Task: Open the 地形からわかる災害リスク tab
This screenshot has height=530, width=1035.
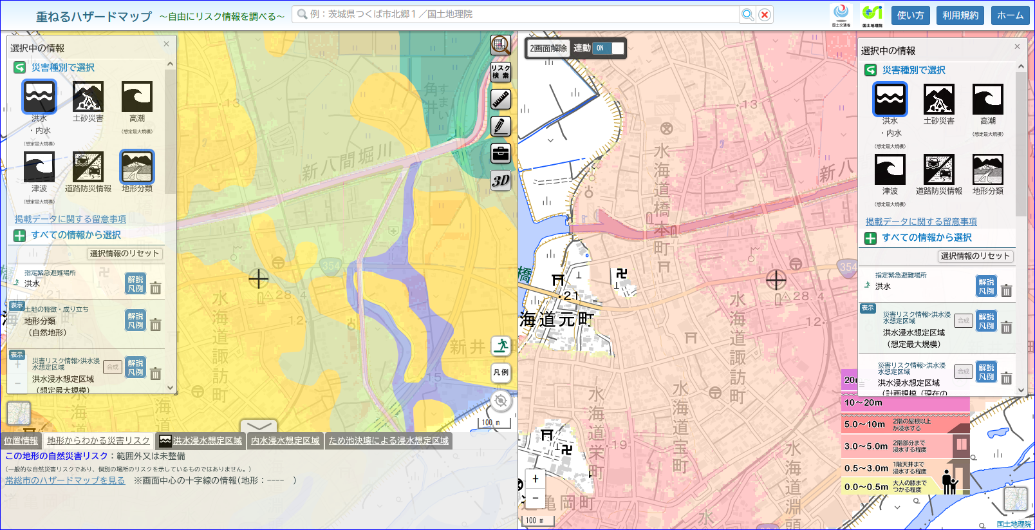Action: tap(98, 441)
